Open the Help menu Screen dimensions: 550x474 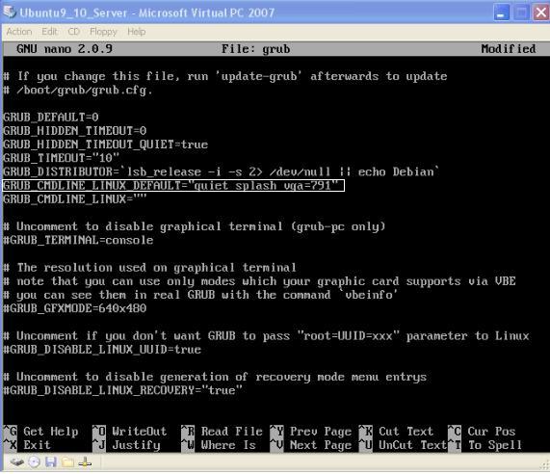(137, 32)
